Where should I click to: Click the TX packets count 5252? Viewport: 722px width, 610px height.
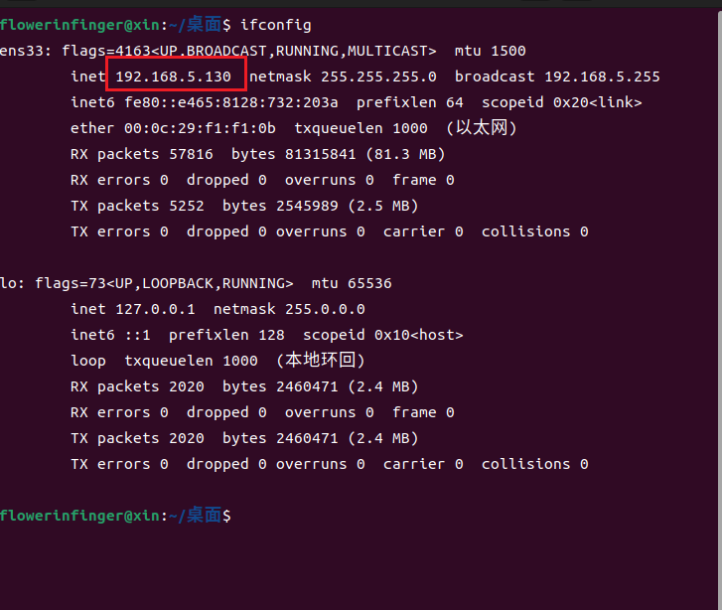187,206
